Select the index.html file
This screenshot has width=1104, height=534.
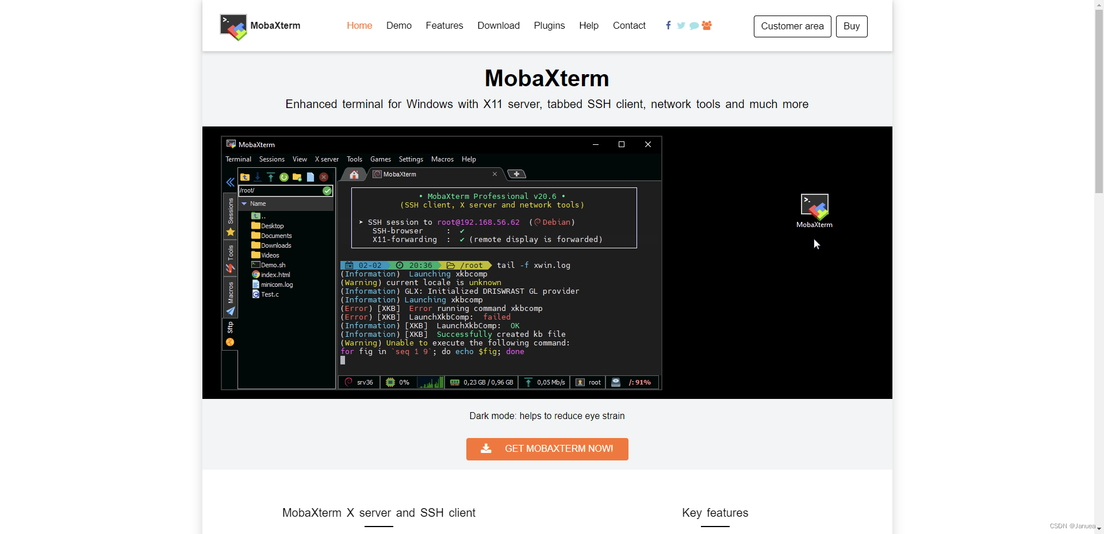(x=271, y=275)
